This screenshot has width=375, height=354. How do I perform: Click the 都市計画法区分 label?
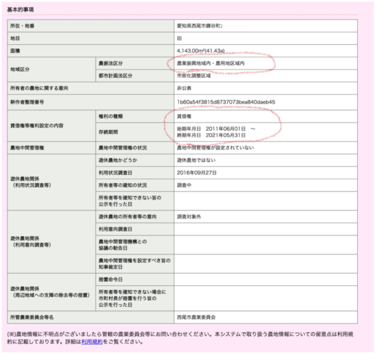pyautogui.click(x=115, y=76)
